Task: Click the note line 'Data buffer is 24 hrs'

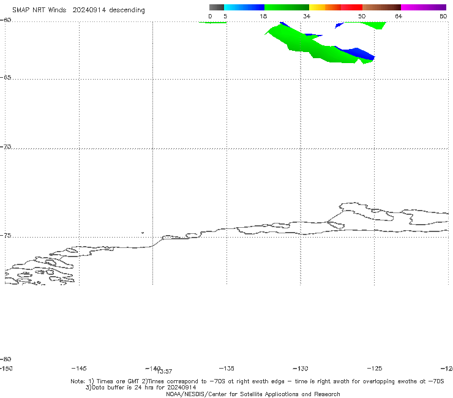Action: click(141, 388)
